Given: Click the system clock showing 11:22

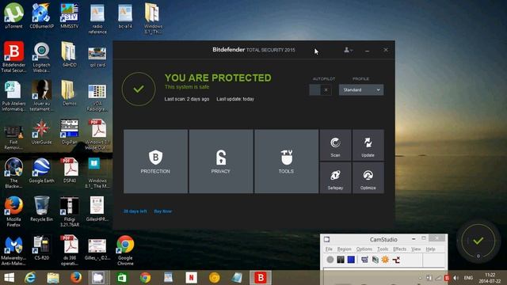Looking at the screenshot, I should coord(490,278).
